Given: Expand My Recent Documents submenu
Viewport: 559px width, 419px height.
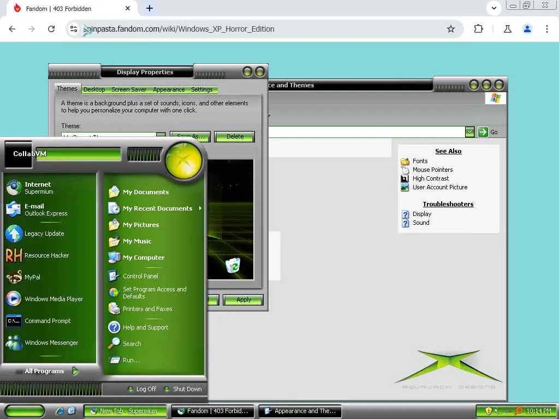Looking at the screenshot, I should 156,208.
